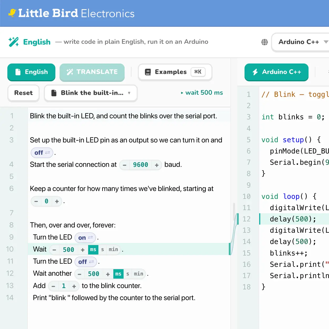This screenshot has width=329, height=329.
Task: Click the 'void setup() {' code line
Action: (x=291, y=140)
